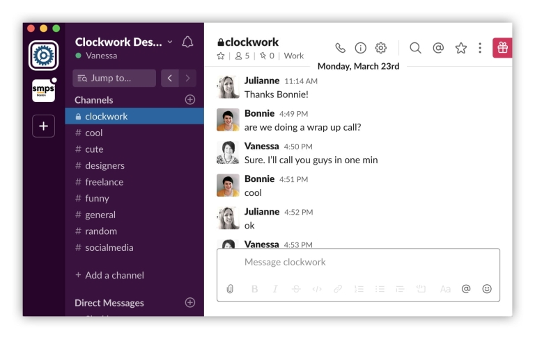Click the Vanessa user status in sidebar
The width and height of the screenshot is (535, 339).
97,56
